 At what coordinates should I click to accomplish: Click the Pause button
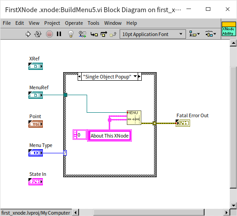[x=59, y=34]
